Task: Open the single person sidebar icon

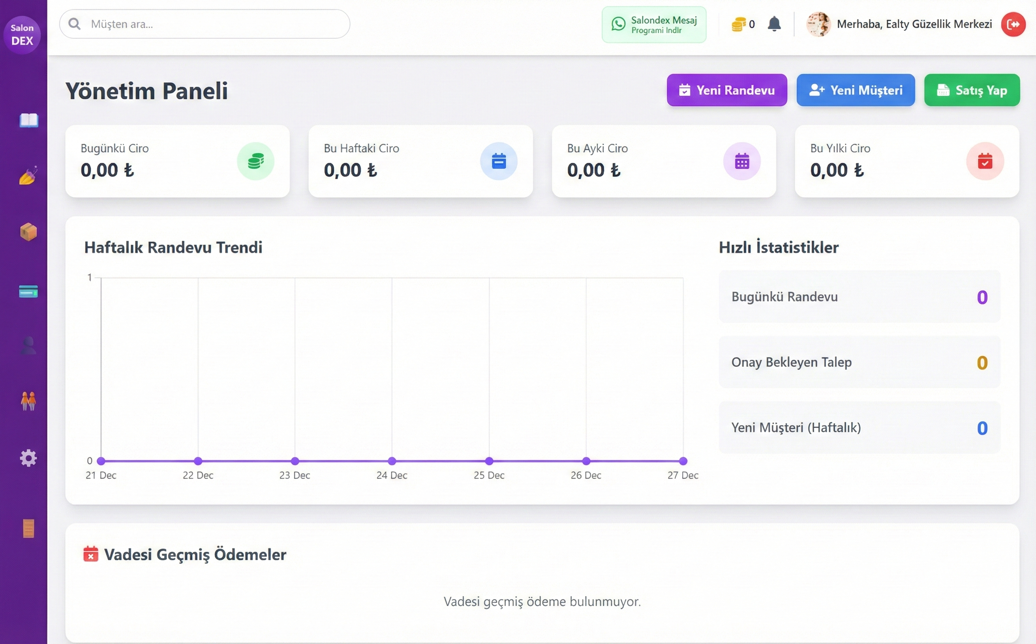Action: [28, 346]
